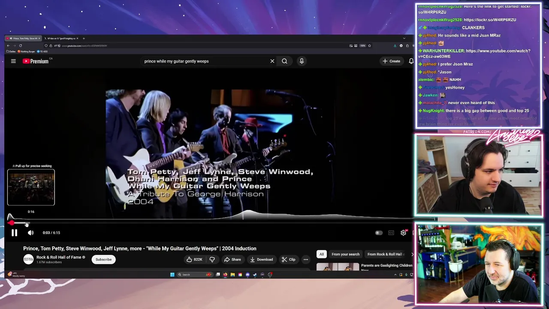
Task: Dislike the video with thumbs down
Action: point(212,259)
